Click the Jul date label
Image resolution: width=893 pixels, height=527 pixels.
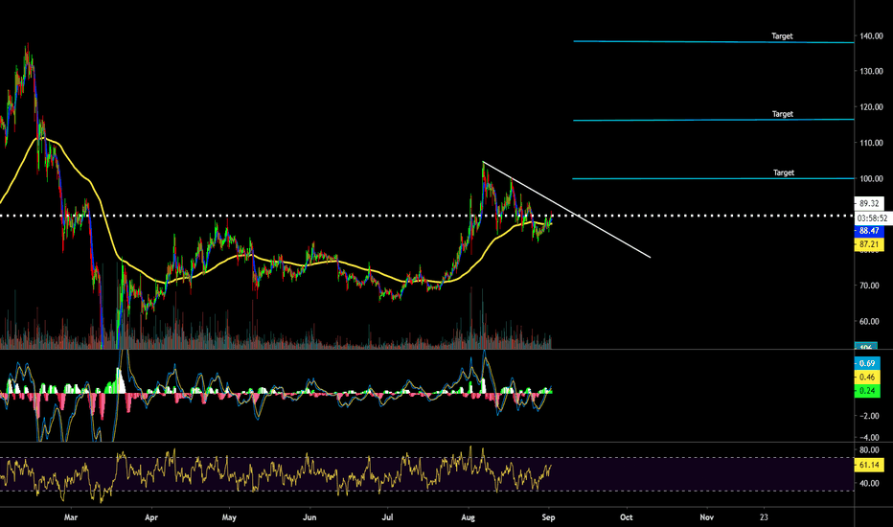tap(387, 517)
